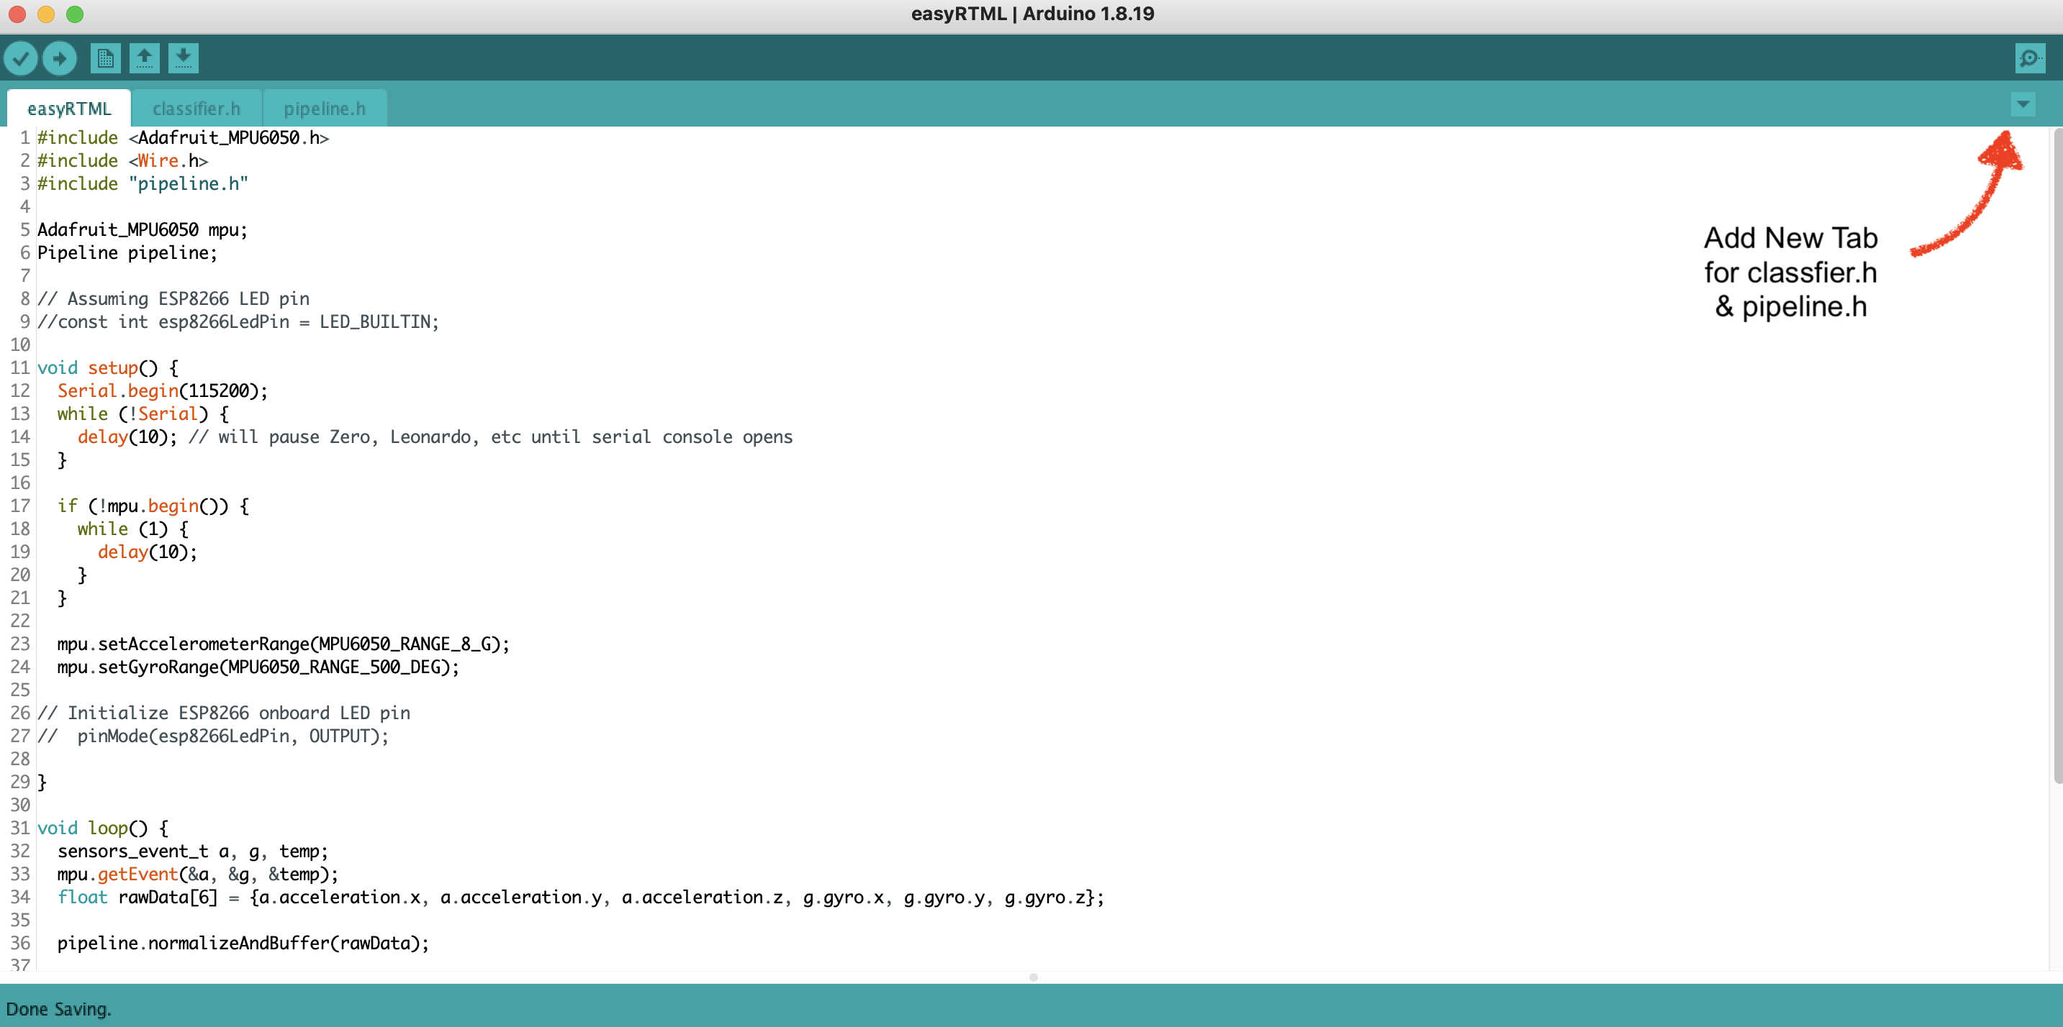Click 'delay(10);' on line 19
2063x1027 pixels.
[148, 552]
